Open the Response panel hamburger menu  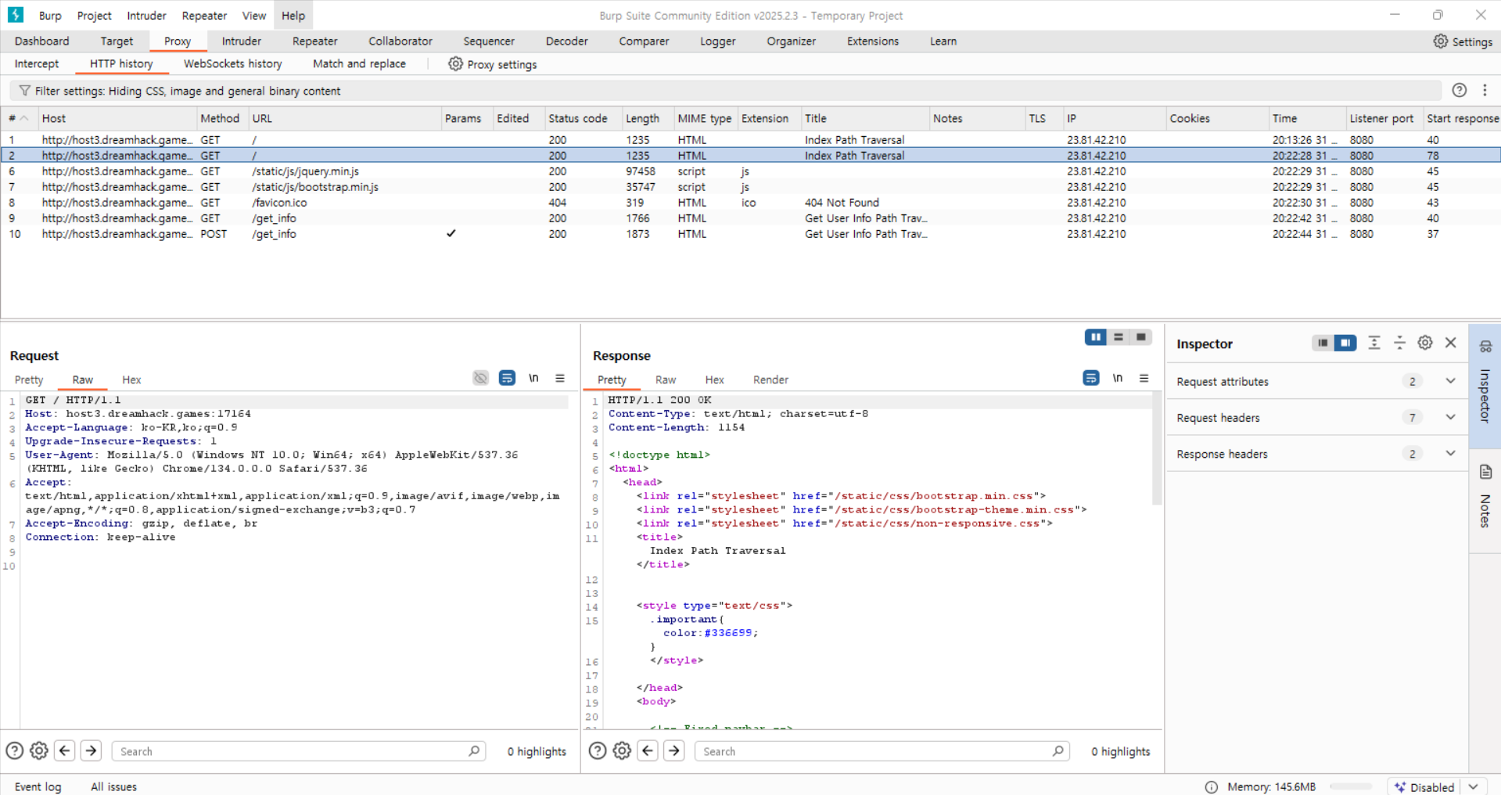pyautogui.click(x=1144, y=378)
